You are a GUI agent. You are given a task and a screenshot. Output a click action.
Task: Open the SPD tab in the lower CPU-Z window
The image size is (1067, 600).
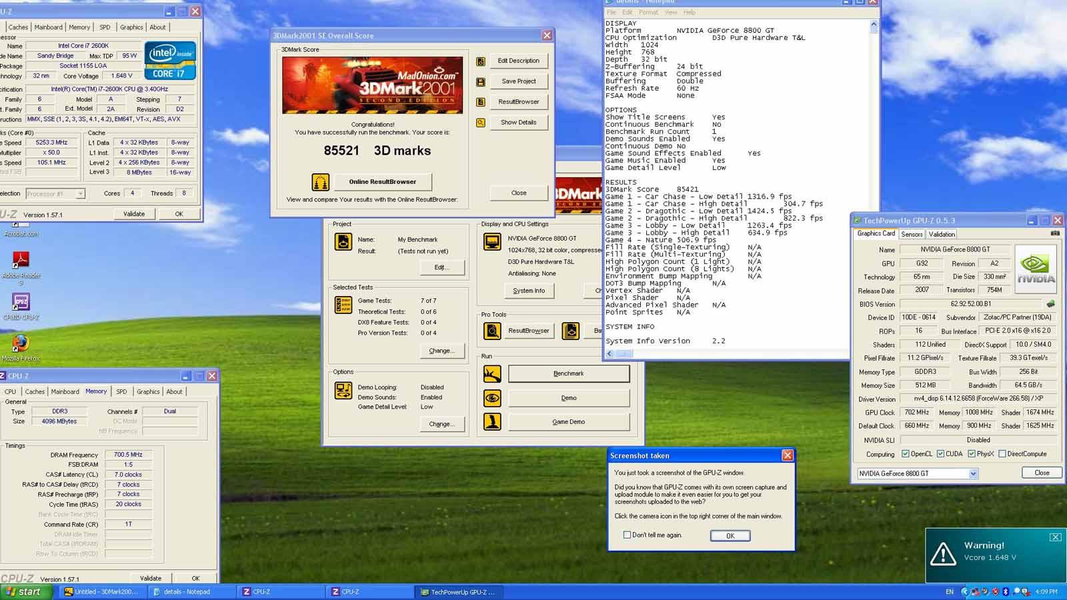point(121,392)
